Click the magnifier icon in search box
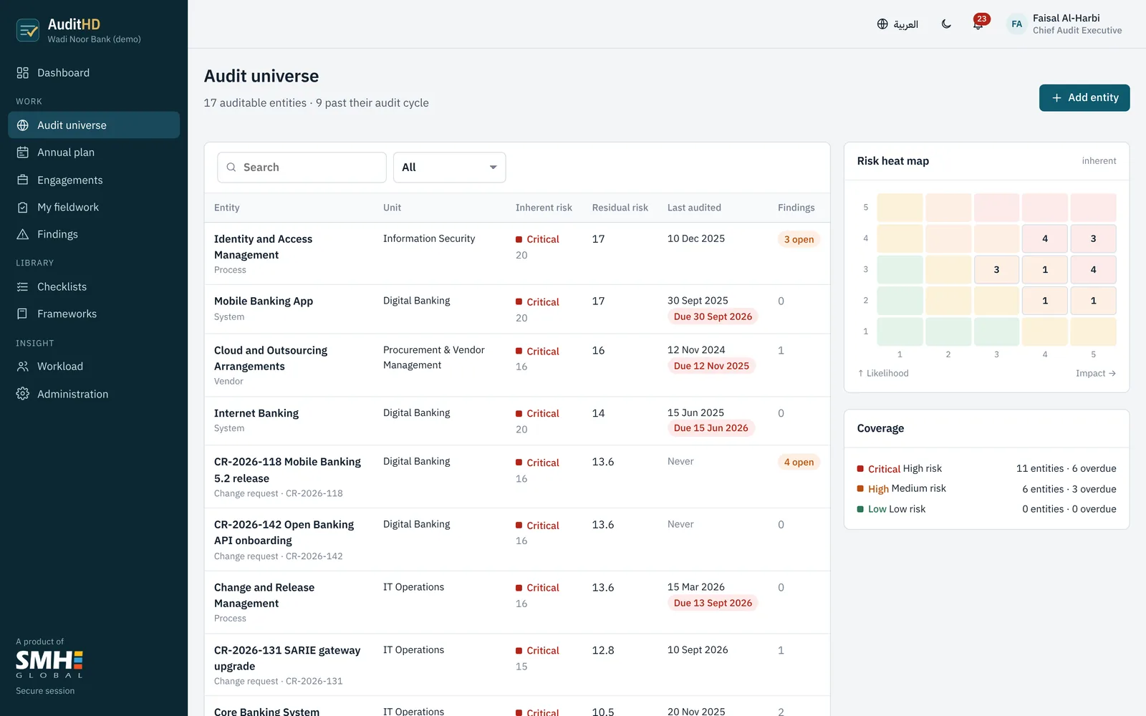The width and height of the screenshot is (1146, 716). pyautogui.click(x=231, y=168)
